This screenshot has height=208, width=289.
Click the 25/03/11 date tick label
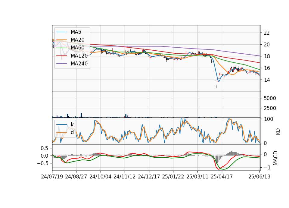pos(197,177)
